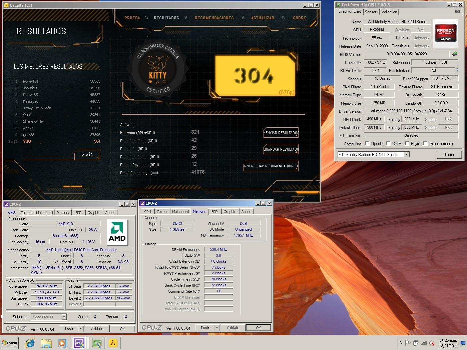Click the muted volume tray icon
The image size is (467, 350).
click(x=432, y=343)
